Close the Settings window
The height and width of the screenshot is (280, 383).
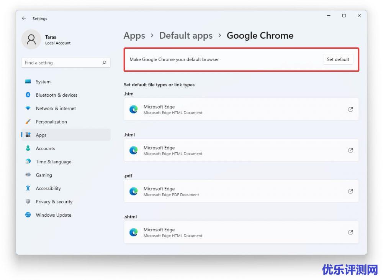point(359,16)
